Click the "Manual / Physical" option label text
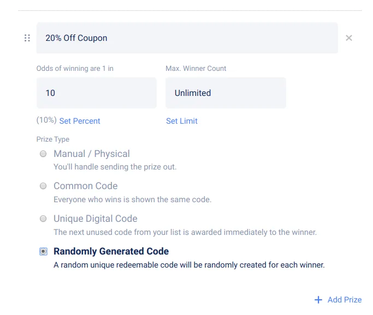 click(92, 154)
